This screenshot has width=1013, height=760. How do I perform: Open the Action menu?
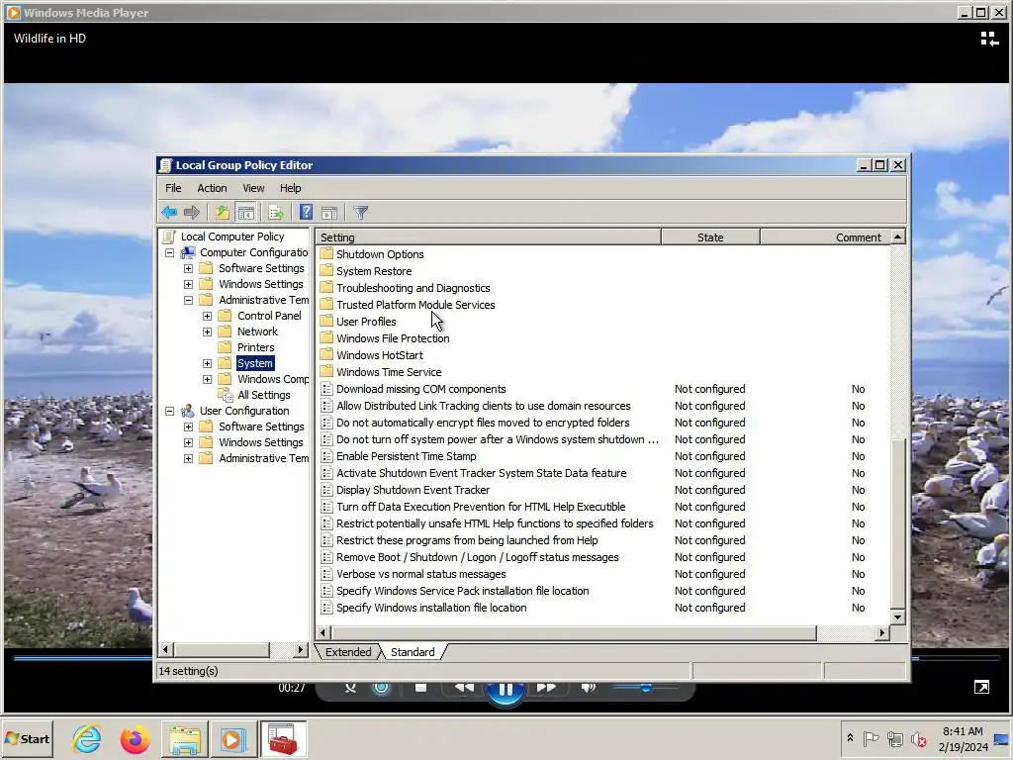pyautogui.click(x=212, y=188)
